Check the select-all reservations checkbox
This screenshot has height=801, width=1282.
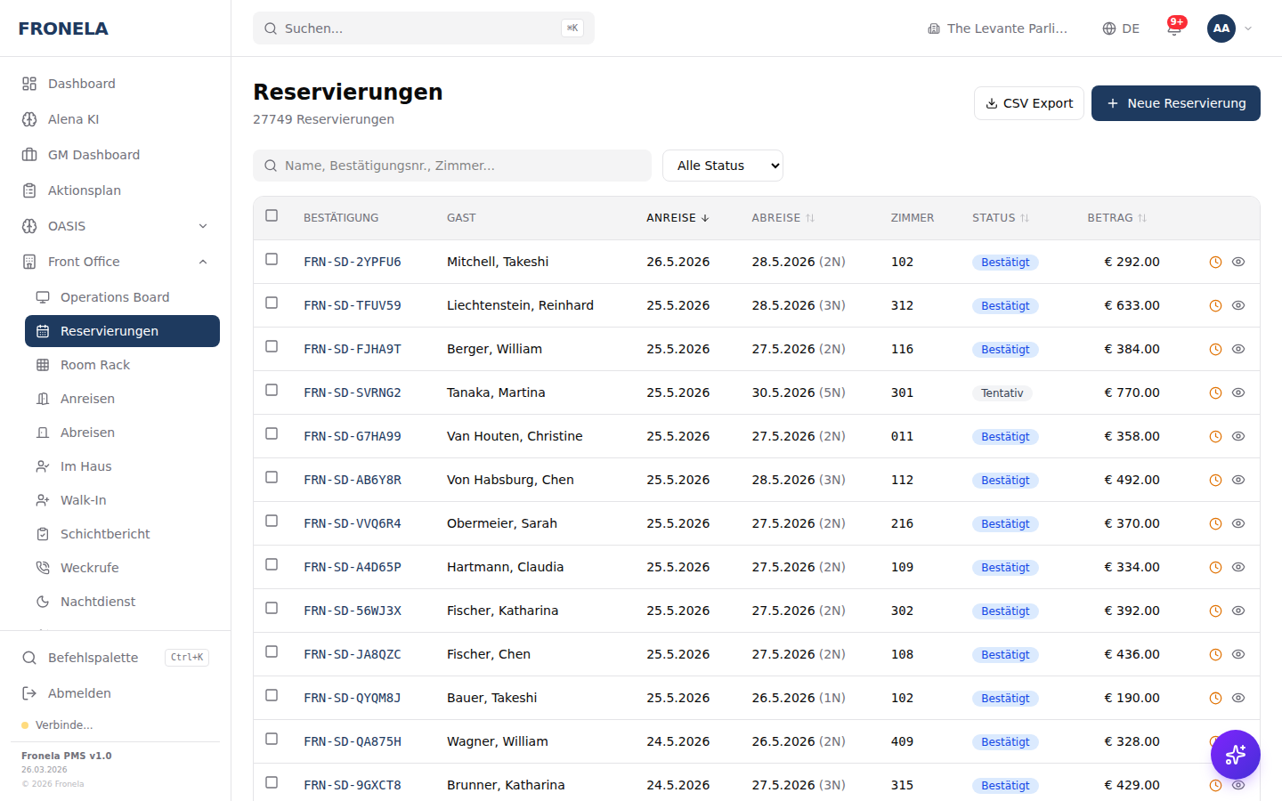(x=272, y=215)
